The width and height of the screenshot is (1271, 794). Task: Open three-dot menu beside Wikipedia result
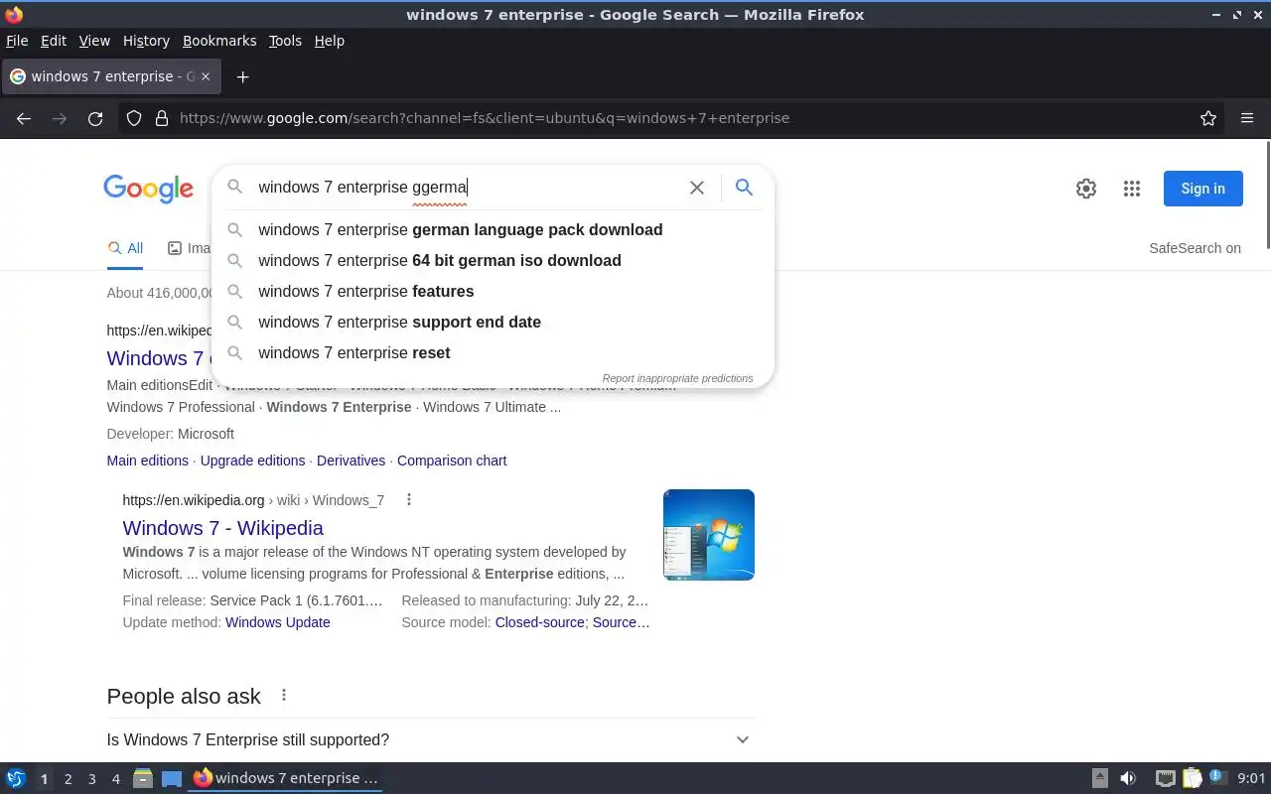pyautogui.click(x=408, y=499)
